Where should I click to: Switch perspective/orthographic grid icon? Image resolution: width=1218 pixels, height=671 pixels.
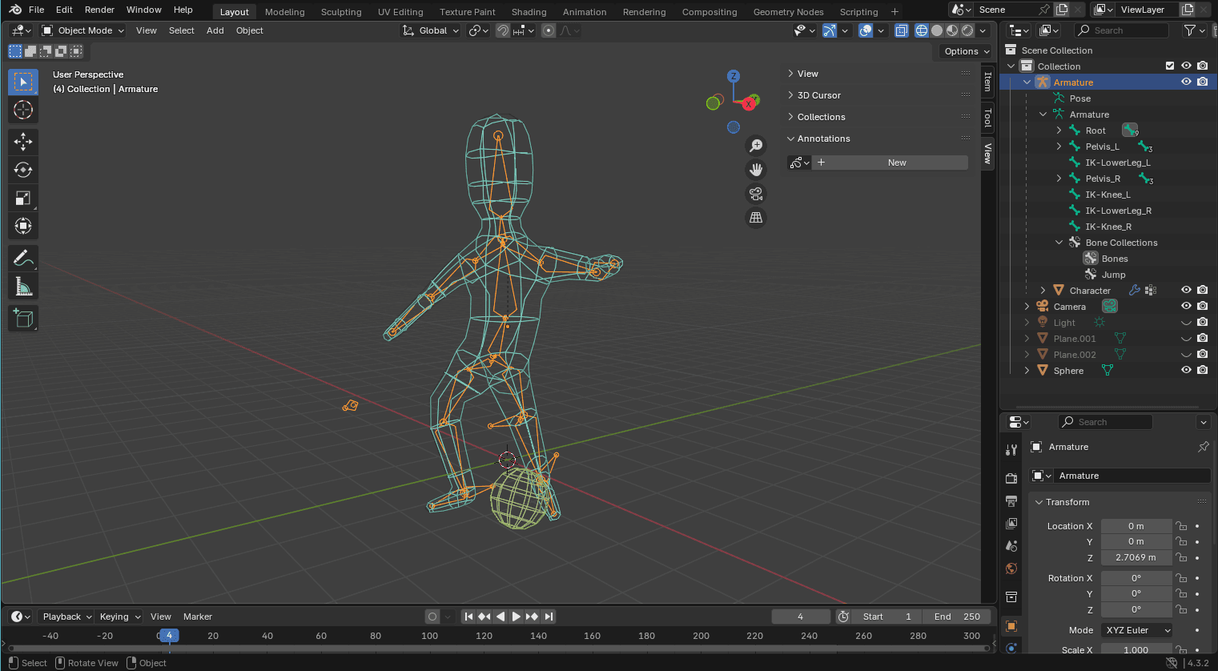point(755,218)
